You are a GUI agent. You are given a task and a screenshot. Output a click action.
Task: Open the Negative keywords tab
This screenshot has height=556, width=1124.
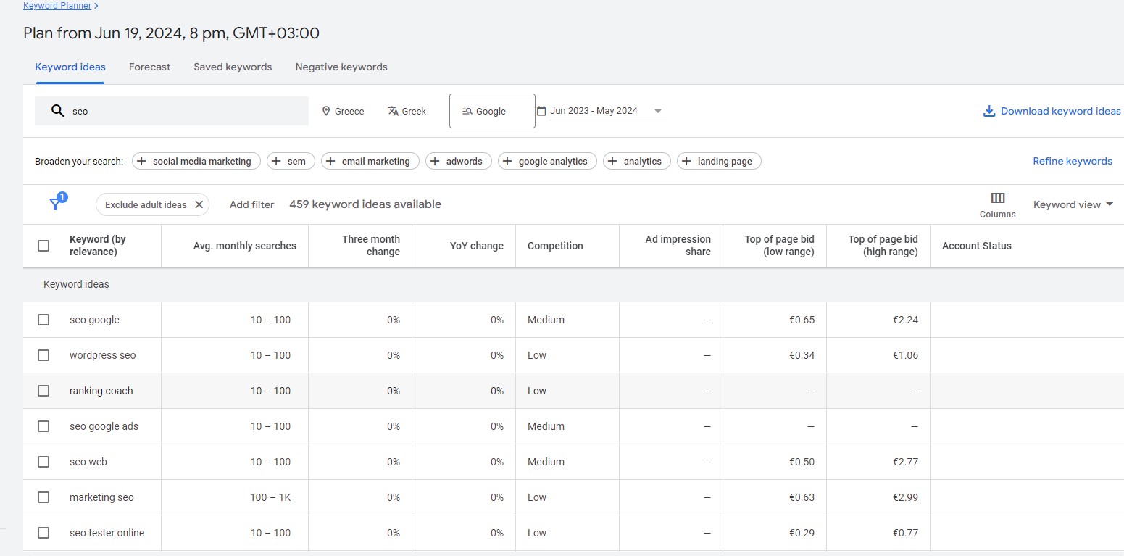point(341,67)
